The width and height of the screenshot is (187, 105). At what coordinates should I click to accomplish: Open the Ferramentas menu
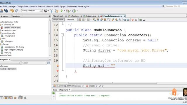point(72,6)
